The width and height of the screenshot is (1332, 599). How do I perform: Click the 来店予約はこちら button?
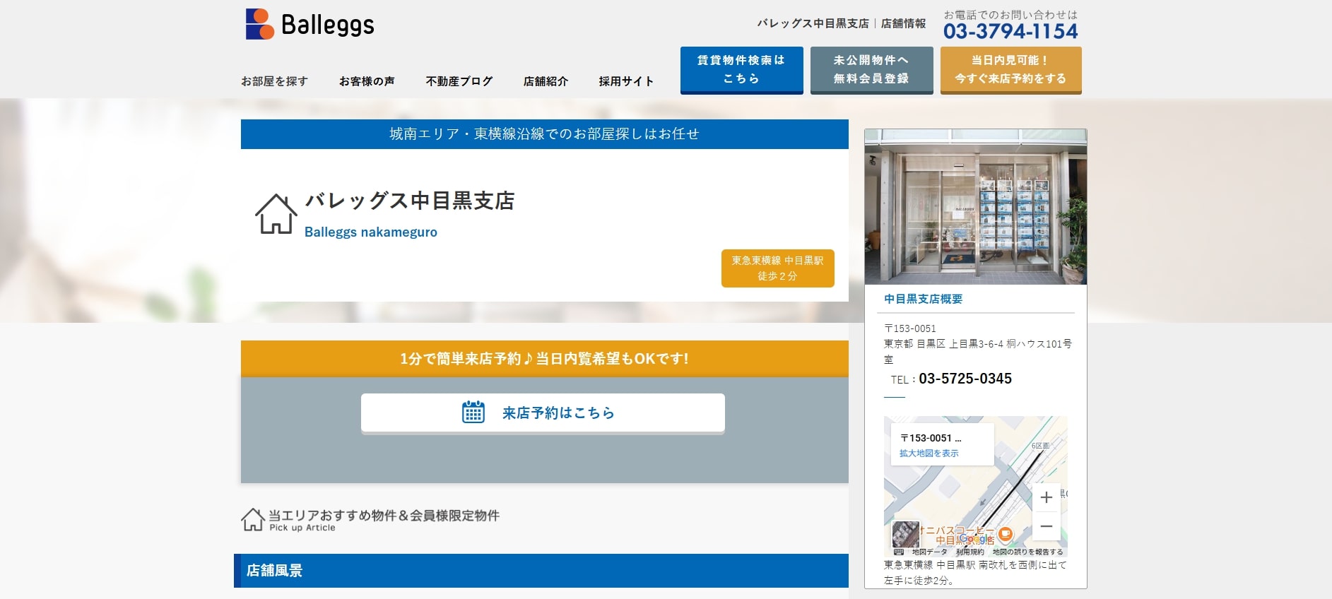click(x=543, y=413)
